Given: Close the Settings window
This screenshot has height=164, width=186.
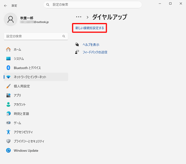Looking at the screenshot, I should [x=181, y=4].
